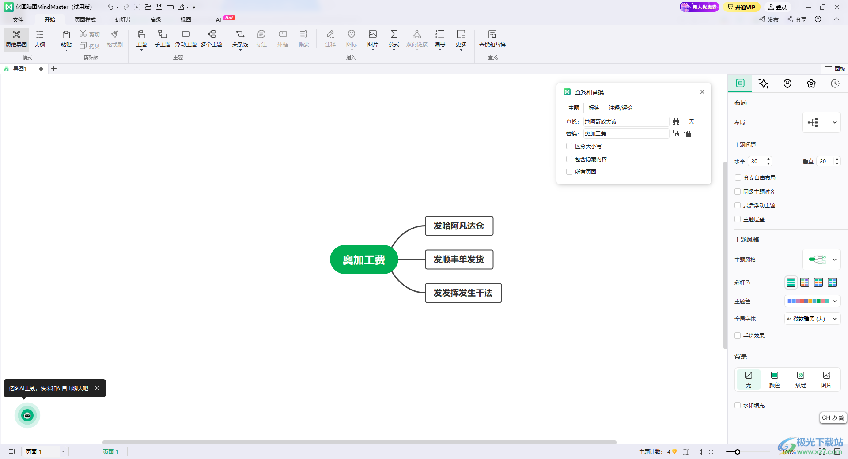
Task: Enable 包含隐藏内容 checkbox
Action: [x=569, y=159]
